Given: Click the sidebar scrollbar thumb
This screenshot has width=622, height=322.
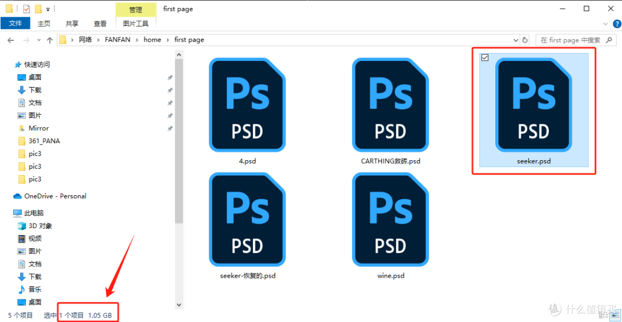Looking at the screenshot, I should 179,141.
